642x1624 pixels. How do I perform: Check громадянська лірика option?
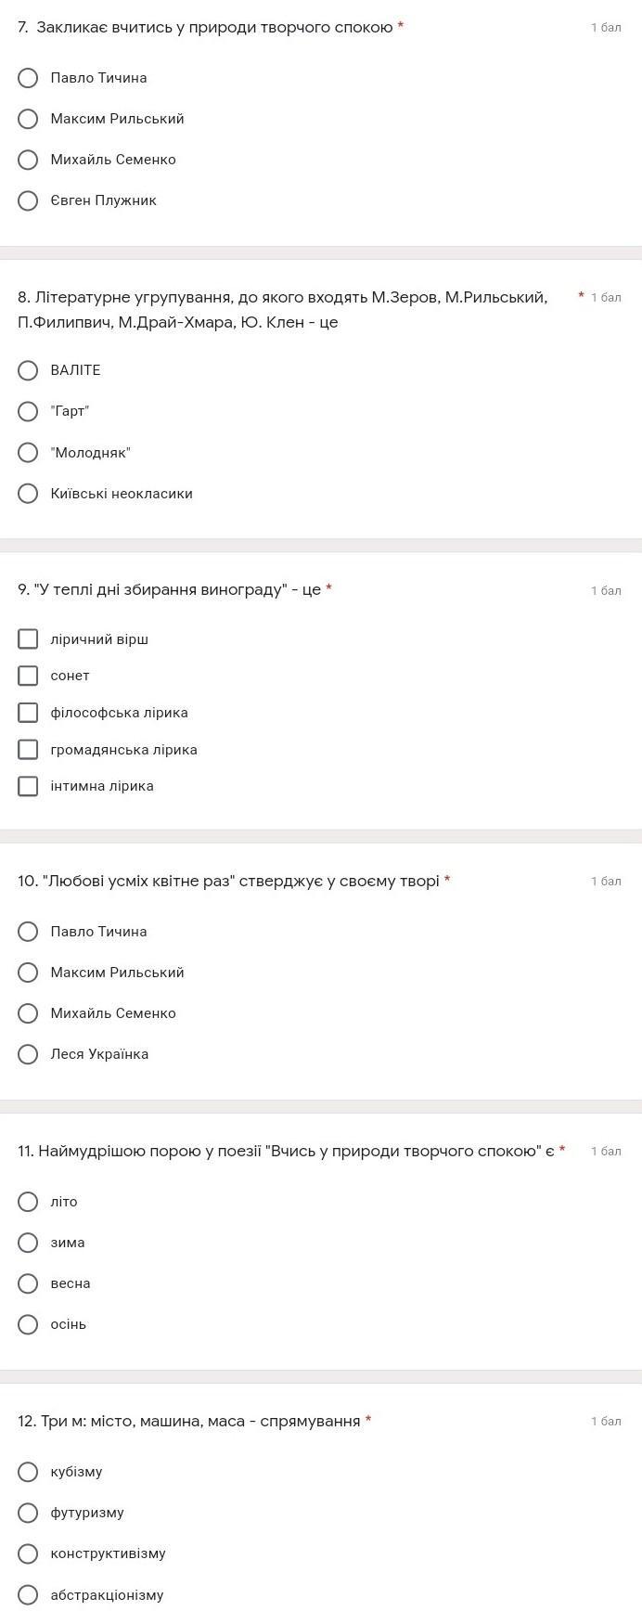28,750
